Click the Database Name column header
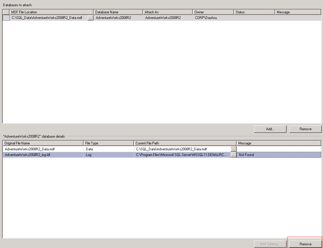323x248 pixels. point(118,12)
